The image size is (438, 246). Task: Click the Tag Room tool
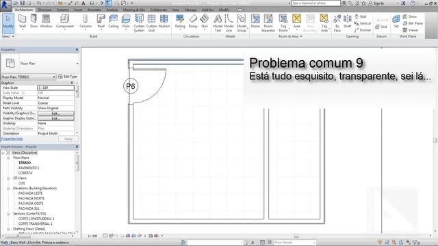(x=283, y=23)
